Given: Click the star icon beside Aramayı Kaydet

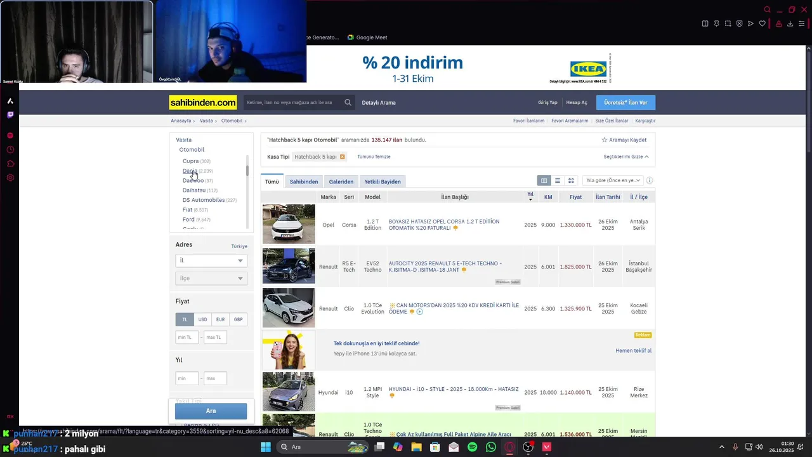Looking at the screenshot, I should 605,140.
